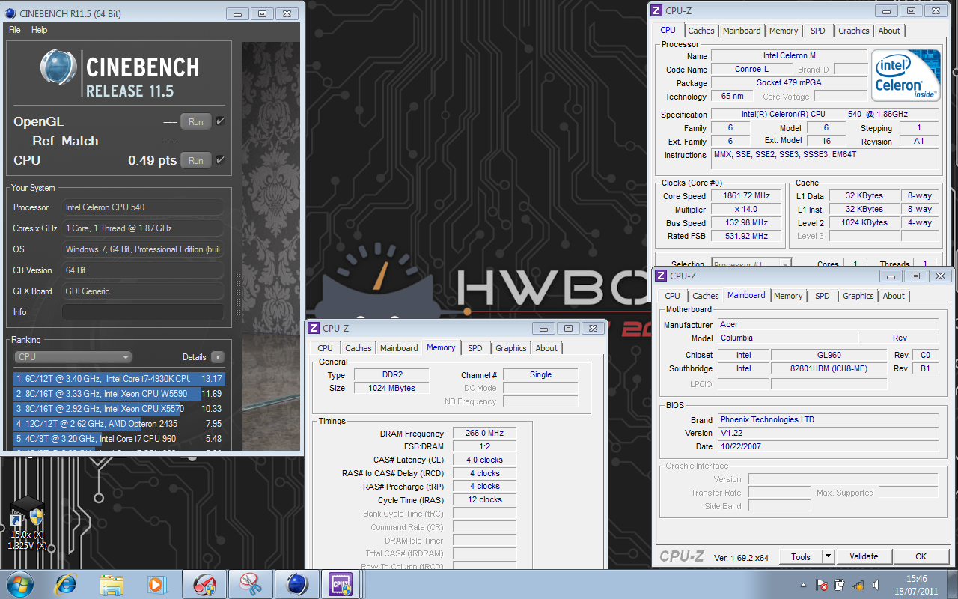Viewport: 958px width, 599px height.
Task: Open Graphics tab in CPU-Z Mainboard window
Action: 858,296
